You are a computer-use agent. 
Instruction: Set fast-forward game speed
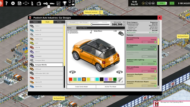150,3
